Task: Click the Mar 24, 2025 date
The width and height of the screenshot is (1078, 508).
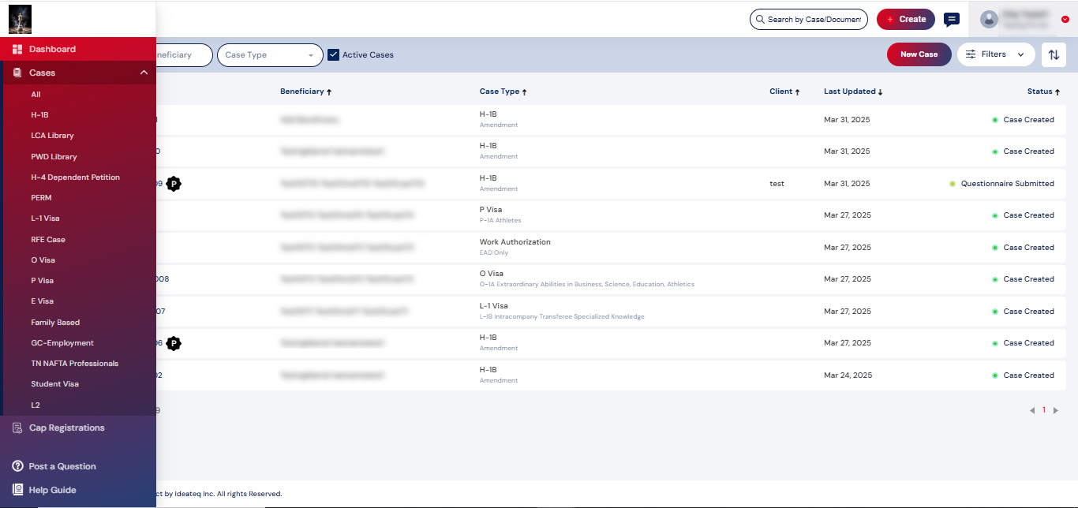Action: (x=848, y=375)
